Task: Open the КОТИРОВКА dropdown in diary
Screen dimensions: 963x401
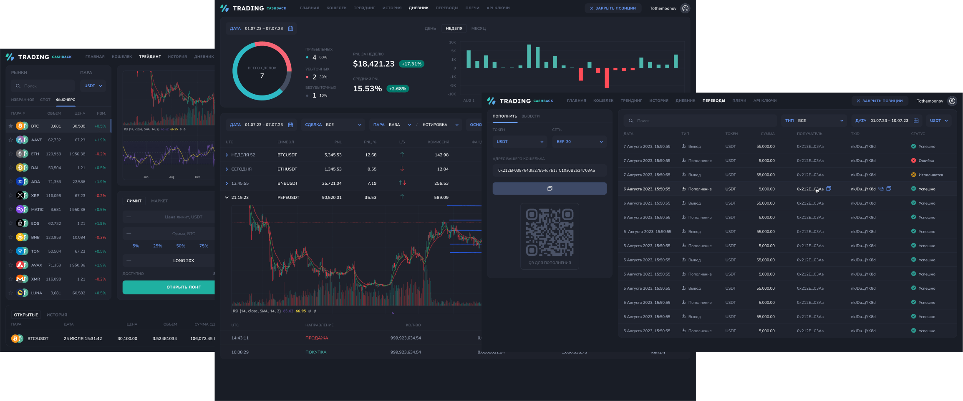Action: click(x=441, y=125)
